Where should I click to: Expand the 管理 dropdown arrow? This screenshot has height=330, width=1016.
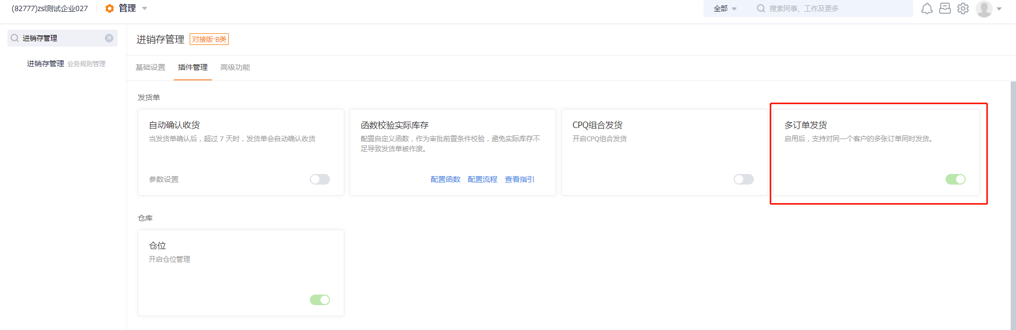tap(145, 8)
